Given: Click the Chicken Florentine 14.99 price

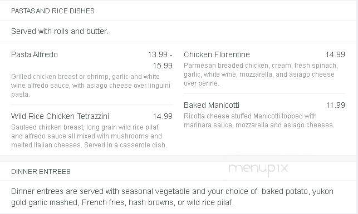Looking at the screenshot, I should 335,54.
